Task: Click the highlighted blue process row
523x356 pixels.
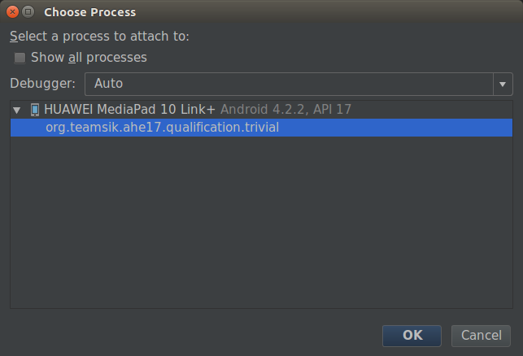Action: pos(261,128)
